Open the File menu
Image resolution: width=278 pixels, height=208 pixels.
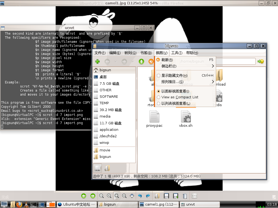[100, 53]
